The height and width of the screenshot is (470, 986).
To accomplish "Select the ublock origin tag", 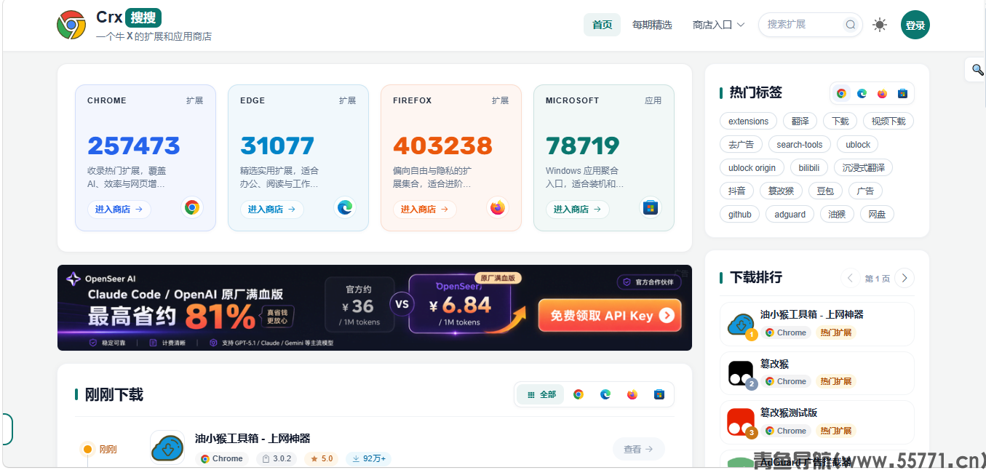I will tap(752, 168).
